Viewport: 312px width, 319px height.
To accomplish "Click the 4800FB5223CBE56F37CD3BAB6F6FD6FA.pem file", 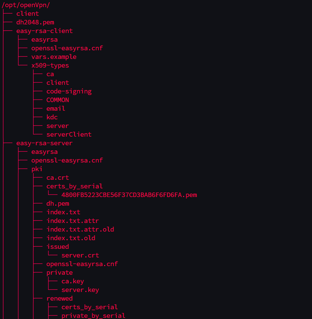I will [x=129, y=195].
